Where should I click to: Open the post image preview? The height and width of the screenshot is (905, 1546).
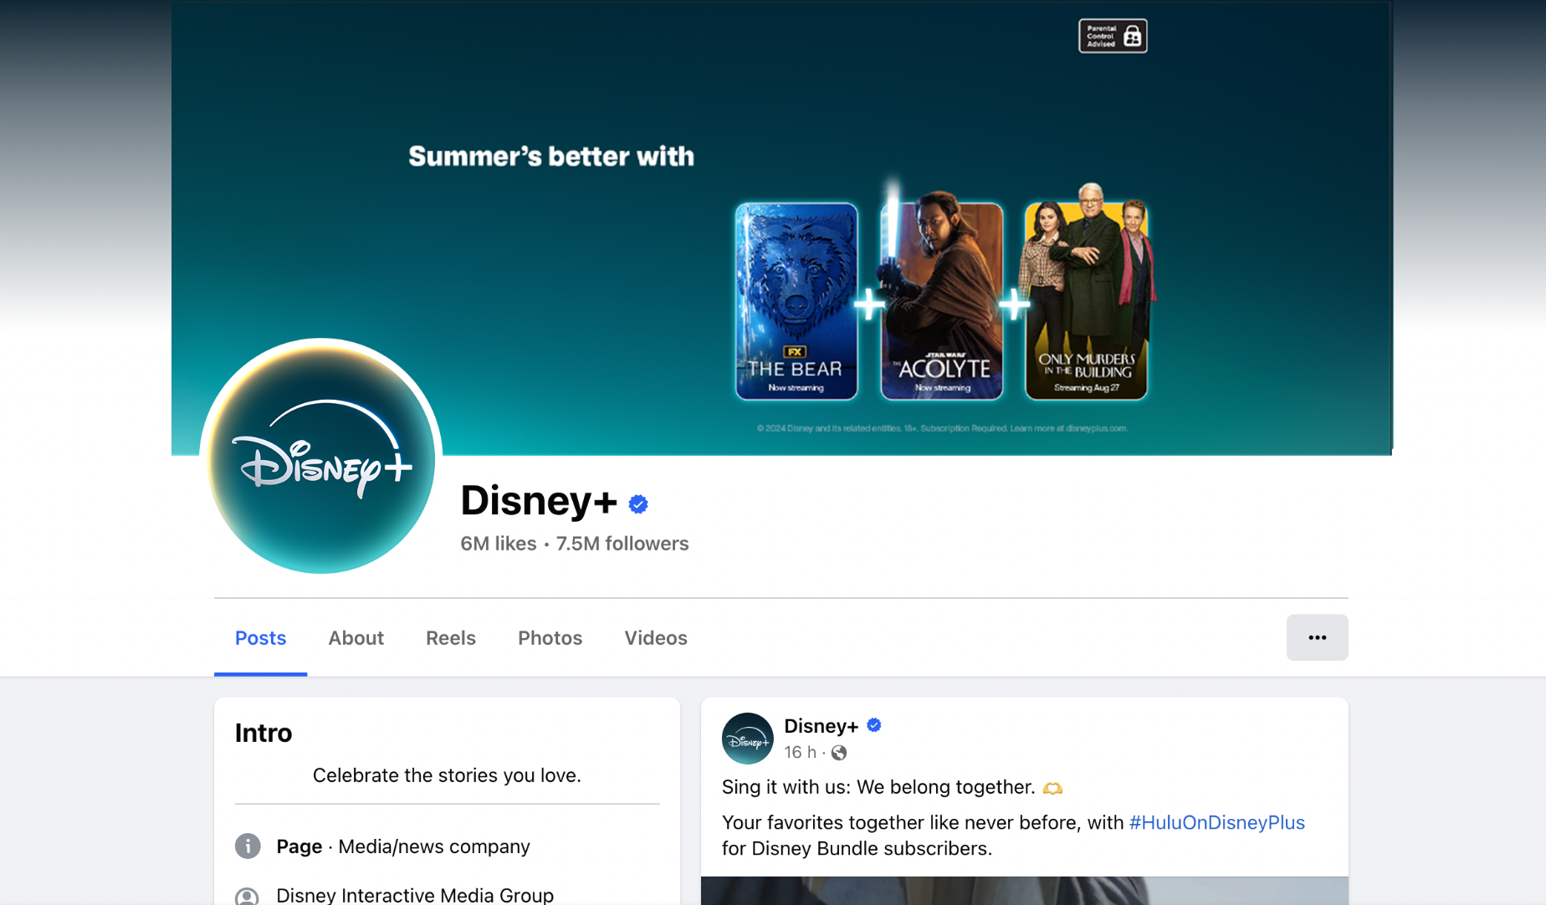coord(1024,891)
